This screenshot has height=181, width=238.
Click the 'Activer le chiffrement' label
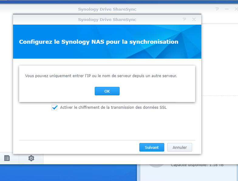pyautogui.click(x=113, y=108)
